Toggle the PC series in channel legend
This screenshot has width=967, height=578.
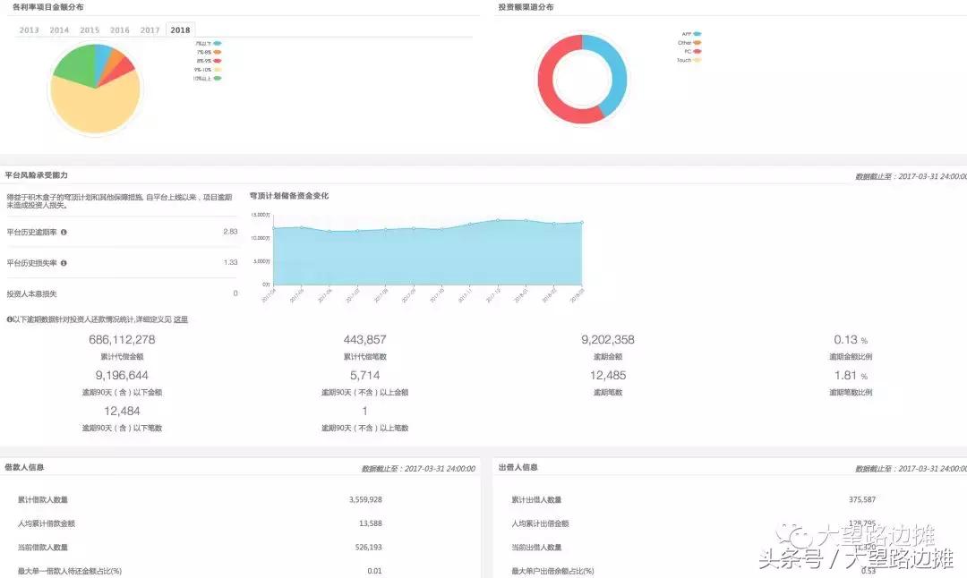point(697,51)
